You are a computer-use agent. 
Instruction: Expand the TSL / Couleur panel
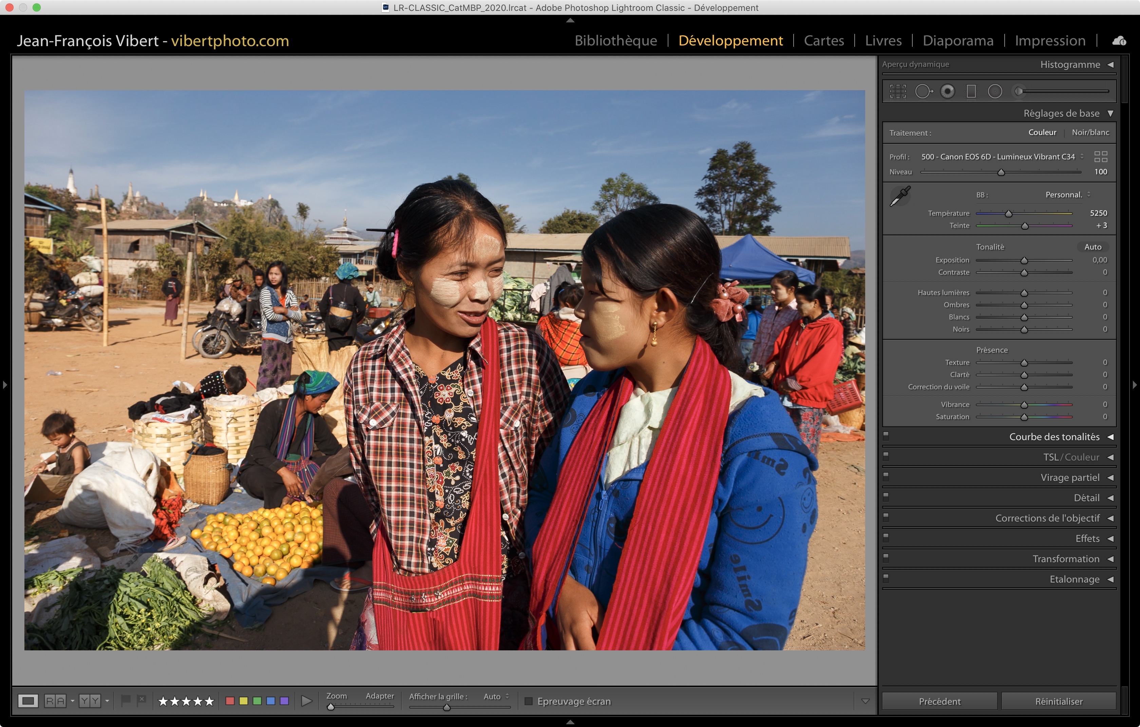(x=1071, y=457)
